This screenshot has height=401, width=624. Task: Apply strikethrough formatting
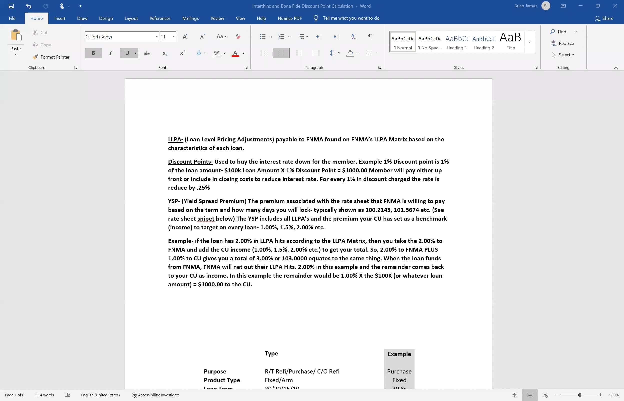point(147,53)
